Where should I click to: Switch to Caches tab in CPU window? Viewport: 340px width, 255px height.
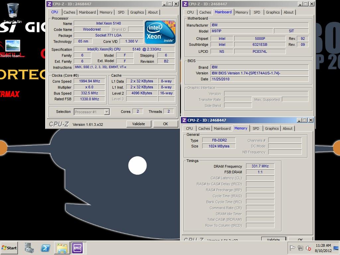(69, 12)
